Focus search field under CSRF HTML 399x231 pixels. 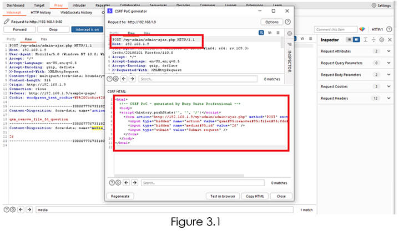coord(203,183)
